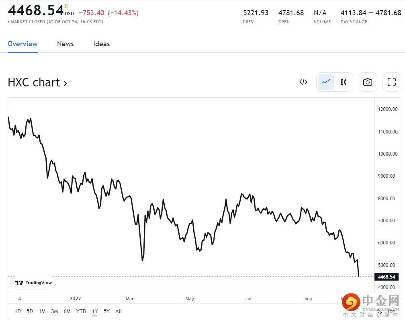Switch to the Ideas tab
The height and width of the screenshot is (322, 405).
102,44
